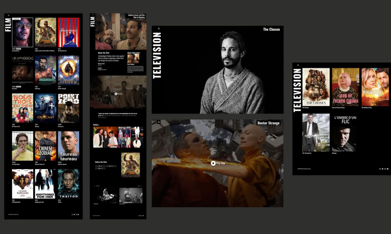Select the highlighted sunglasses poster in Film grid
Screen dimensions: 391x234
click(22, 32)
